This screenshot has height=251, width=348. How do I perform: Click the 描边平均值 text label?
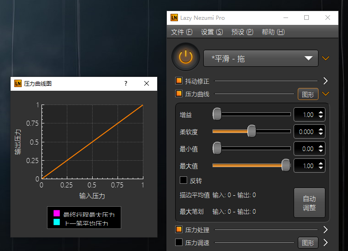pyautogui.click(x=195, y=195)
